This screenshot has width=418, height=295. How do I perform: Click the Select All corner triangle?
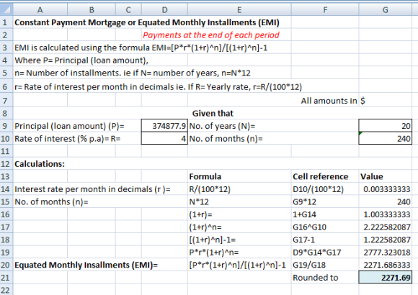pos(6,10)
